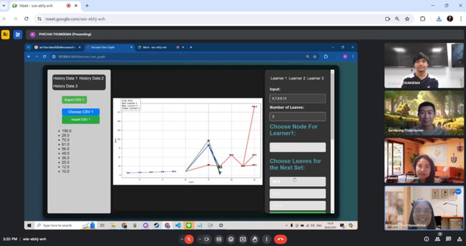
Task: Click the red Leave call button
Action: coord(280,239)
